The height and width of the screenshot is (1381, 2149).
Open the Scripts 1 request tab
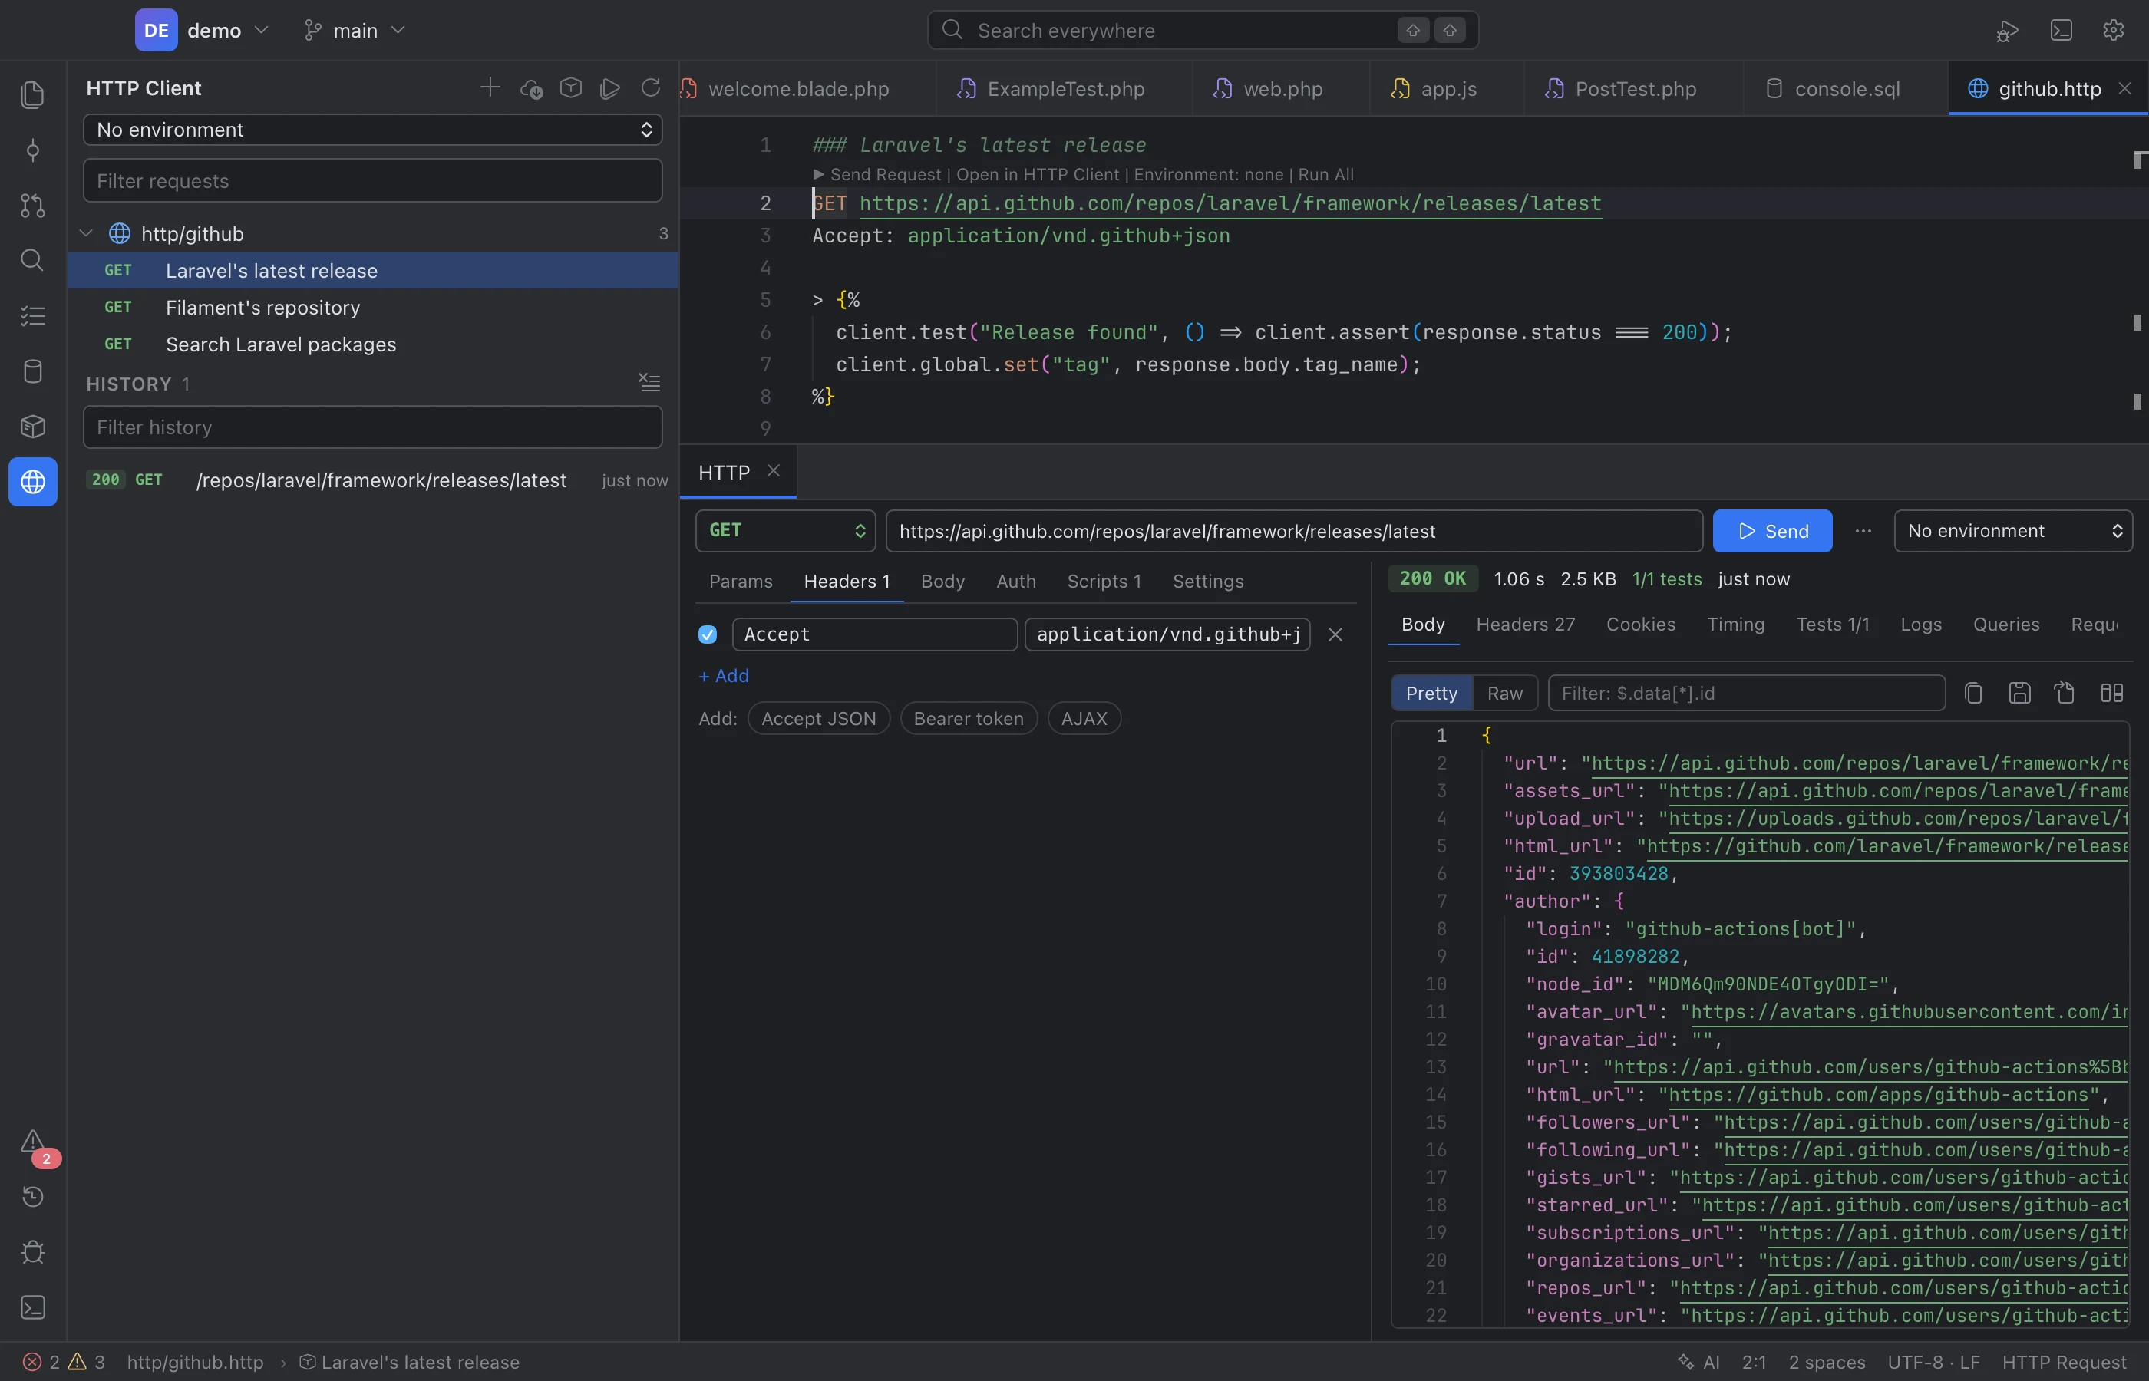[x=1104, y=581]
